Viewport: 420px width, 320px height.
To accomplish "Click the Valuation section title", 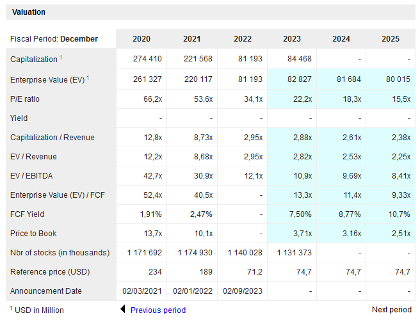I will click(x=29, y=12).
